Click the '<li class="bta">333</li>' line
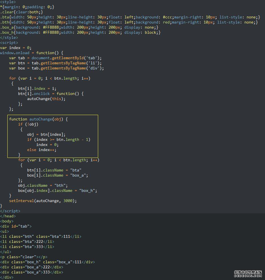This screenshot has width=265, height=280. point(27,247)
